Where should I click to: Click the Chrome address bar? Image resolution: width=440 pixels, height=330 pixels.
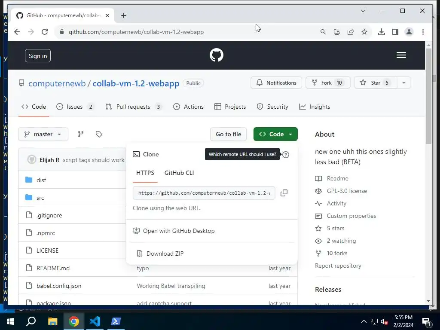[x=185, y=32]
